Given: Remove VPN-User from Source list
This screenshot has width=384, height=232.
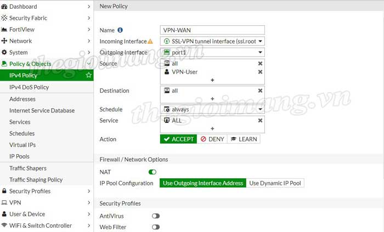Looking at the screenshot, I should click(260, 72).
